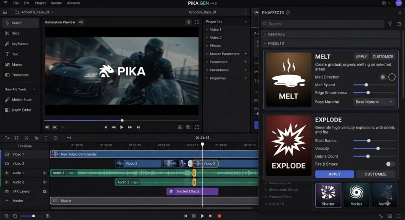Screen dimensions: 405x220
Task: Adjust the Blast Radius slider
Action: click(374, 141)
